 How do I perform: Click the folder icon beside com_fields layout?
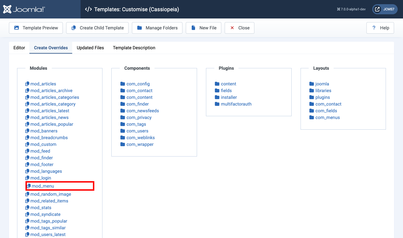(x=311, y=111)
